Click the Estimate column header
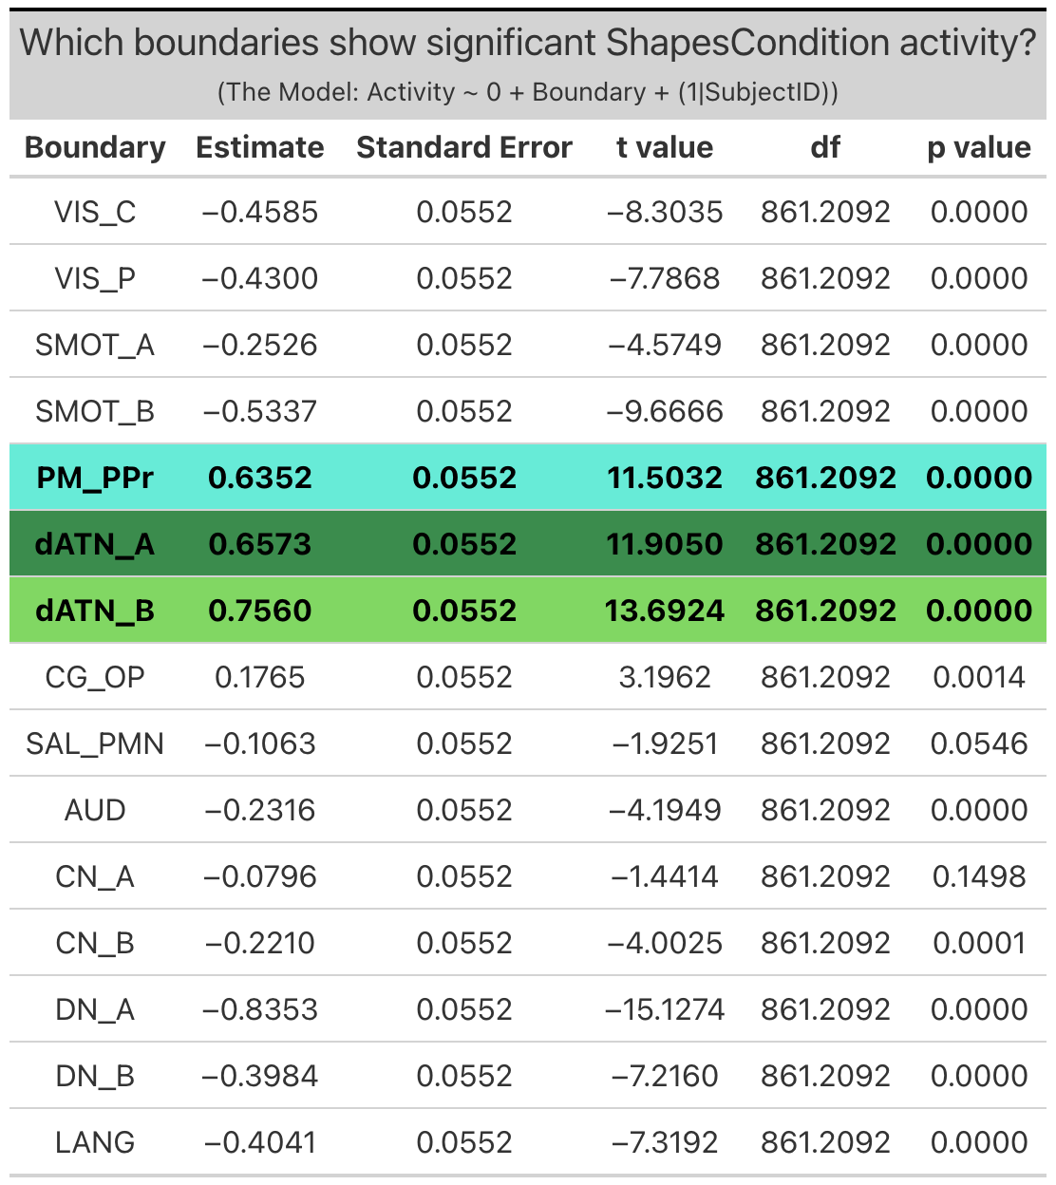Image resolution: width=1056 pixels, height=1185 pixels. (x=259, y=147)
